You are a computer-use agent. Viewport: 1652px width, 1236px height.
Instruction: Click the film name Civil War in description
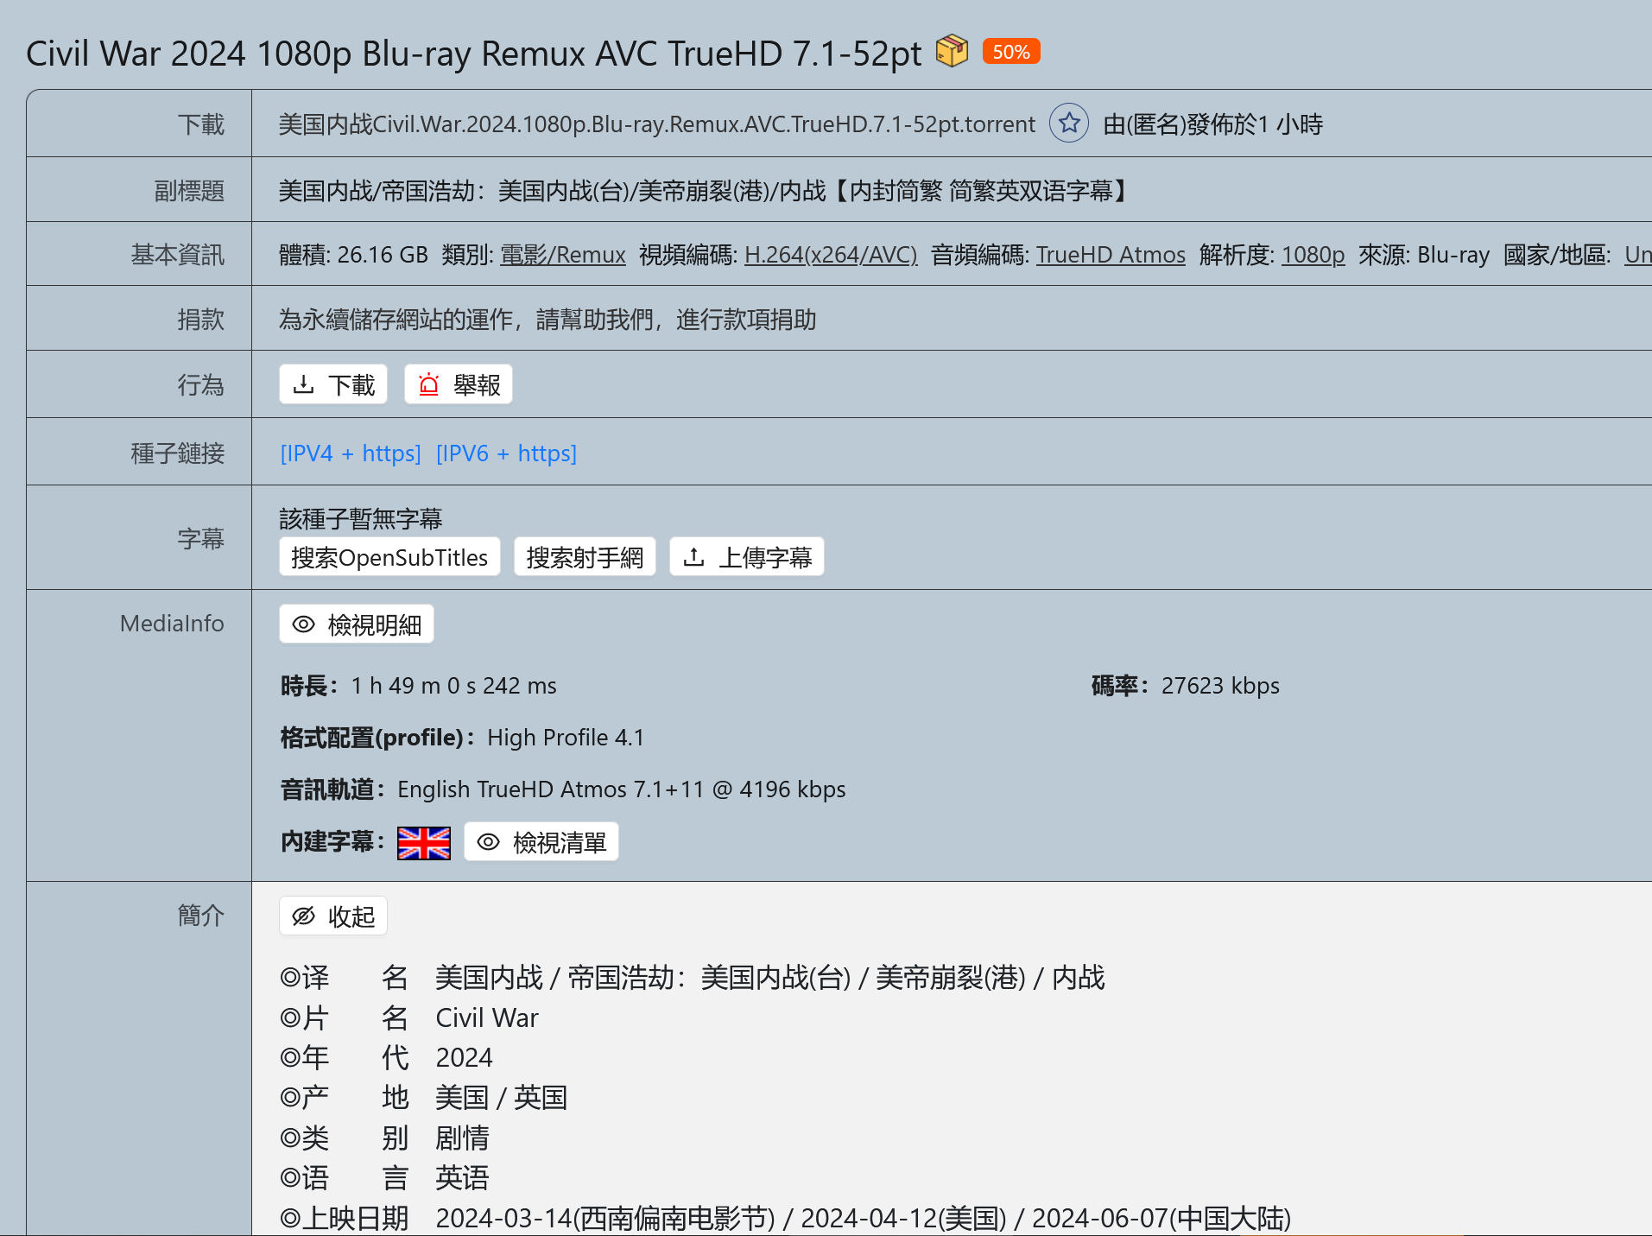tap(487, 1018)
